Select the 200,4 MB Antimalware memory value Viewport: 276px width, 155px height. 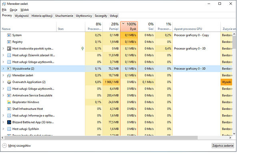click(112, 95)
